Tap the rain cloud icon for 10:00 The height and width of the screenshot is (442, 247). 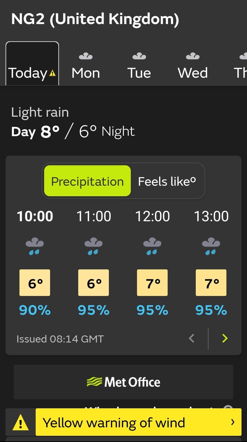[x=35, y=247]
